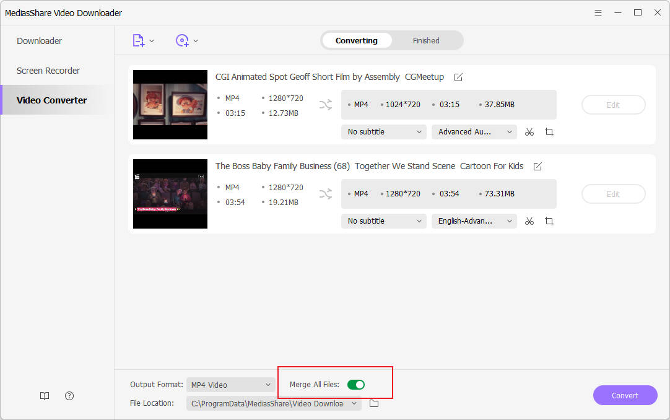Open the No subtitle dropdown for first video

384,132
